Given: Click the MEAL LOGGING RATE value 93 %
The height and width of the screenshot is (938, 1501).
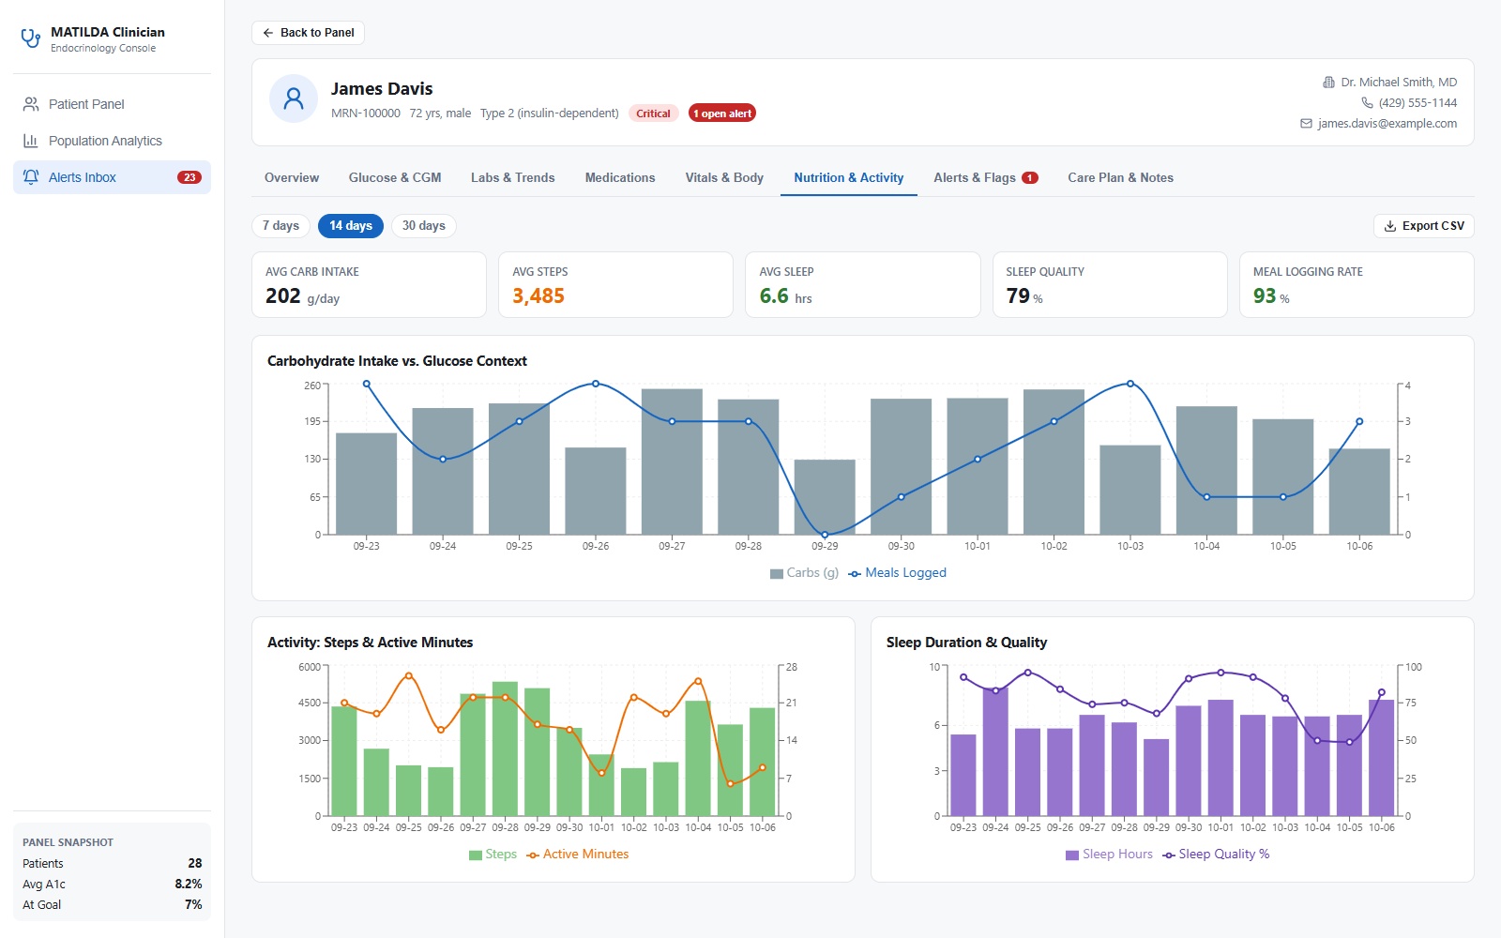Looking at the screenshot, I should click(x=1271, y=296).
